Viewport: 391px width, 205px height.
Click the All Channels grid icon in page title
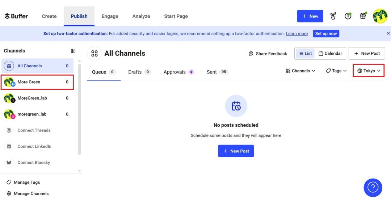tap(94, 53)
